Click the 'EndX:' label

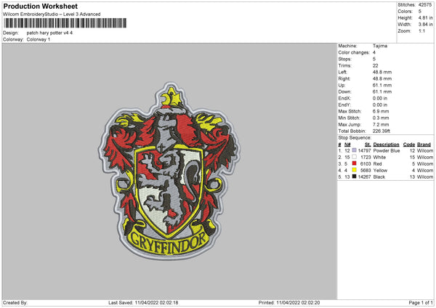(344, 98)
